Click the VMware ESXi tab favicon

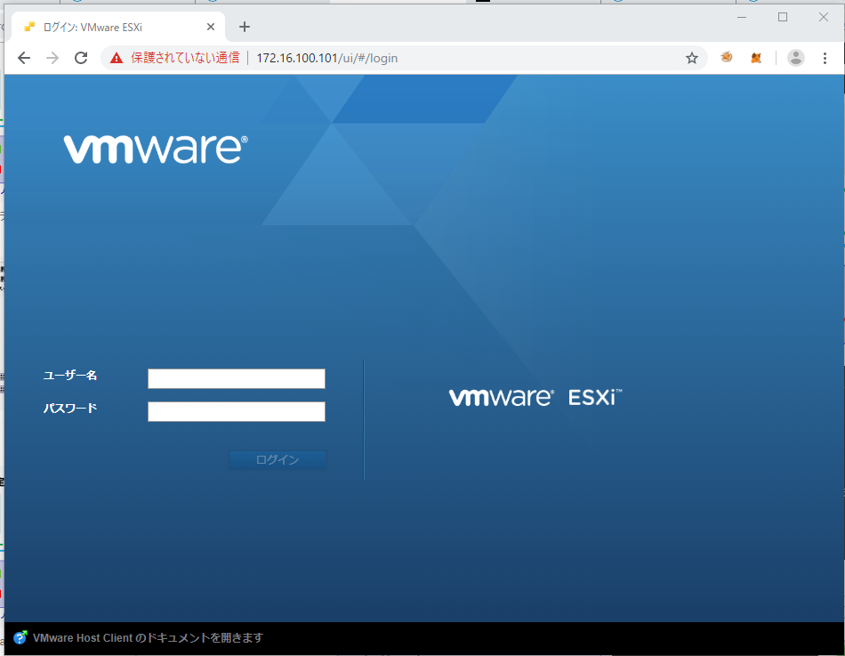29,27
